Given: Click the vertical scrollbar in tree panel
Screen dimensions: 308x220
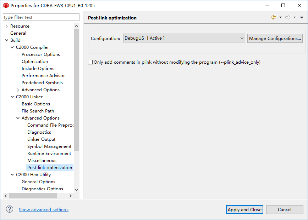Looking at the screenshot, I should (x=76, y=90).
